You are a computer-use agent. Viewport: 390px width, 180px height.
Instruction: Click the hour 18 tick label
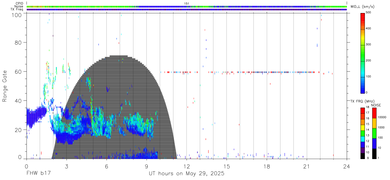266,166
